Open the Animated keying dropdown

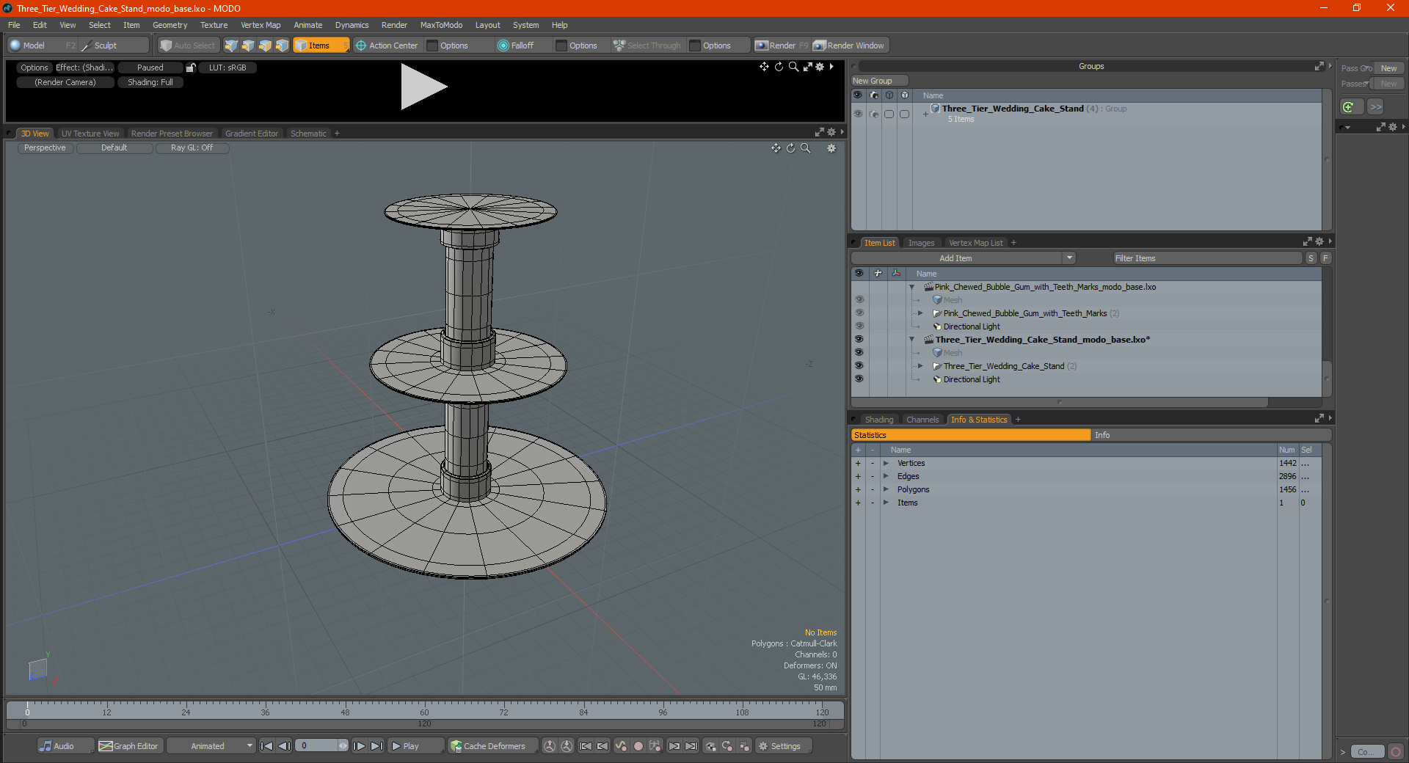211,746
